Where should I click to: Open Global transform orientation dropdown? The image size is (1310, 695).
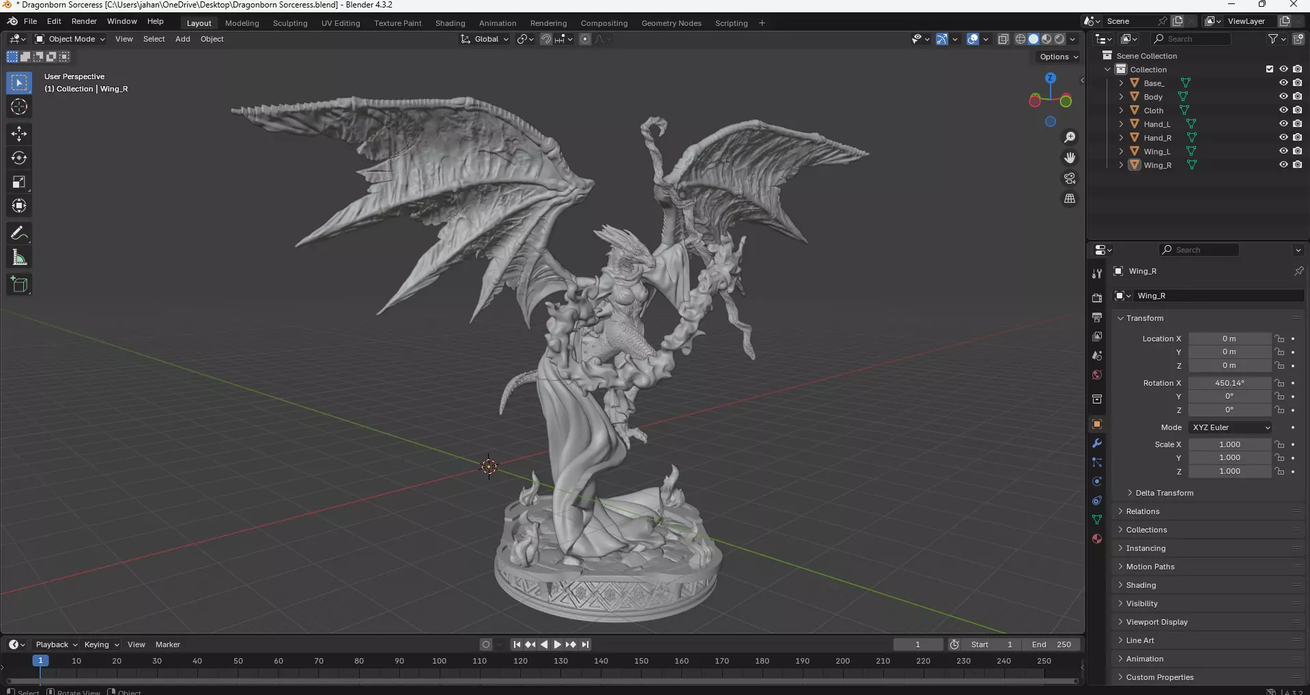(x=485, y=39)
